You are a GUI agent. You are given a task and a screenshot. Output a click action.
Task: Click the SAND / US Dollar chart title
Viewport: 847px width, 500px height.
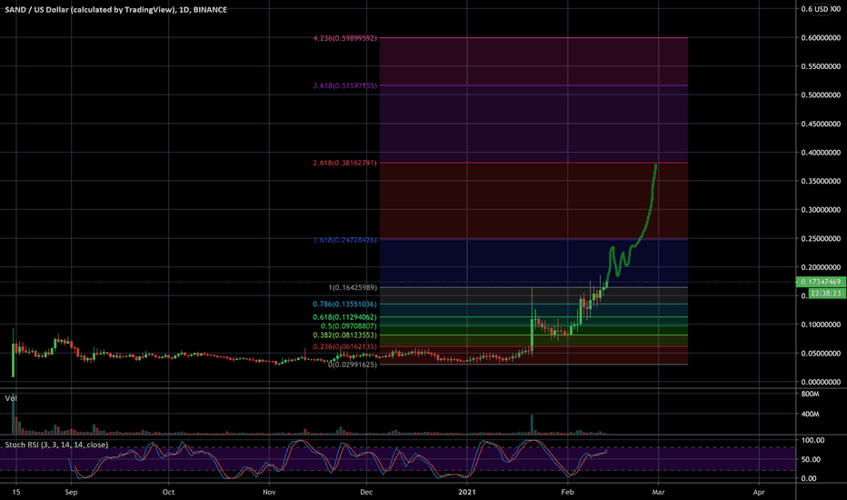(x=115, y=10)
